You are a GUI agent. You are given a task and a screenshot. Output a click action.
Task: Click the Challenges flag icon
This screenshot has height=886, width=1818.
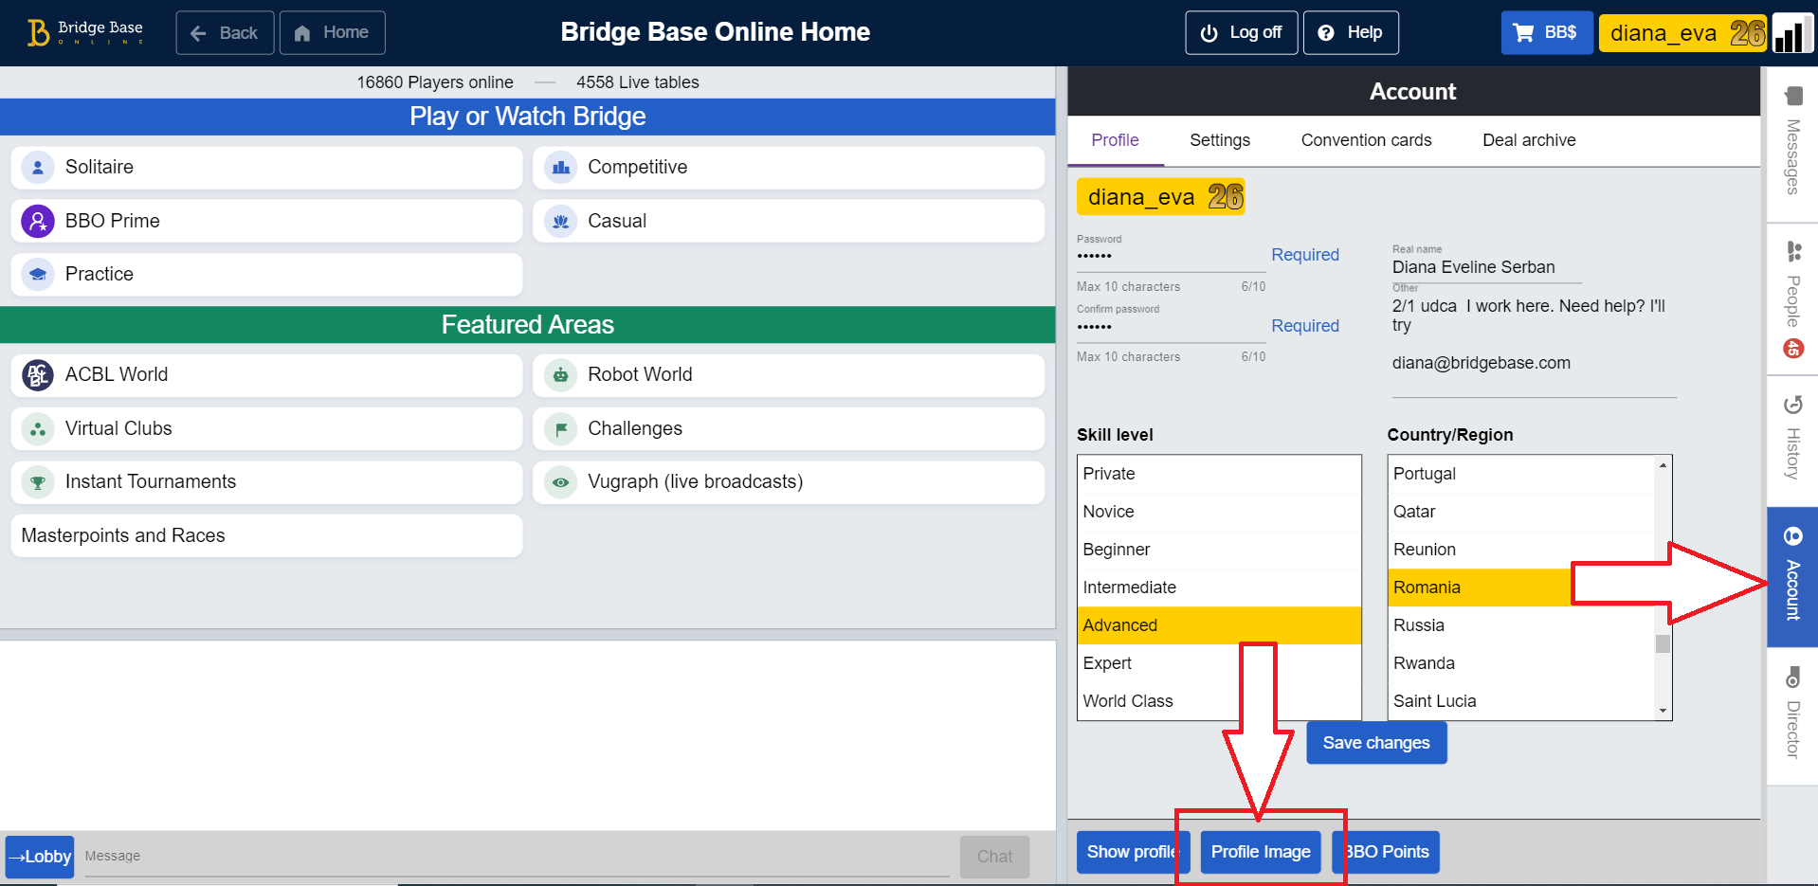(561, 428)
